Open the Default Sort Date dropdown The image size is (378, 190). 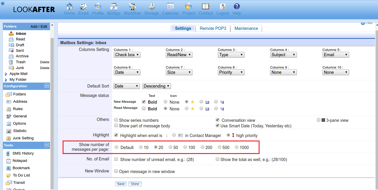point(126,86)
